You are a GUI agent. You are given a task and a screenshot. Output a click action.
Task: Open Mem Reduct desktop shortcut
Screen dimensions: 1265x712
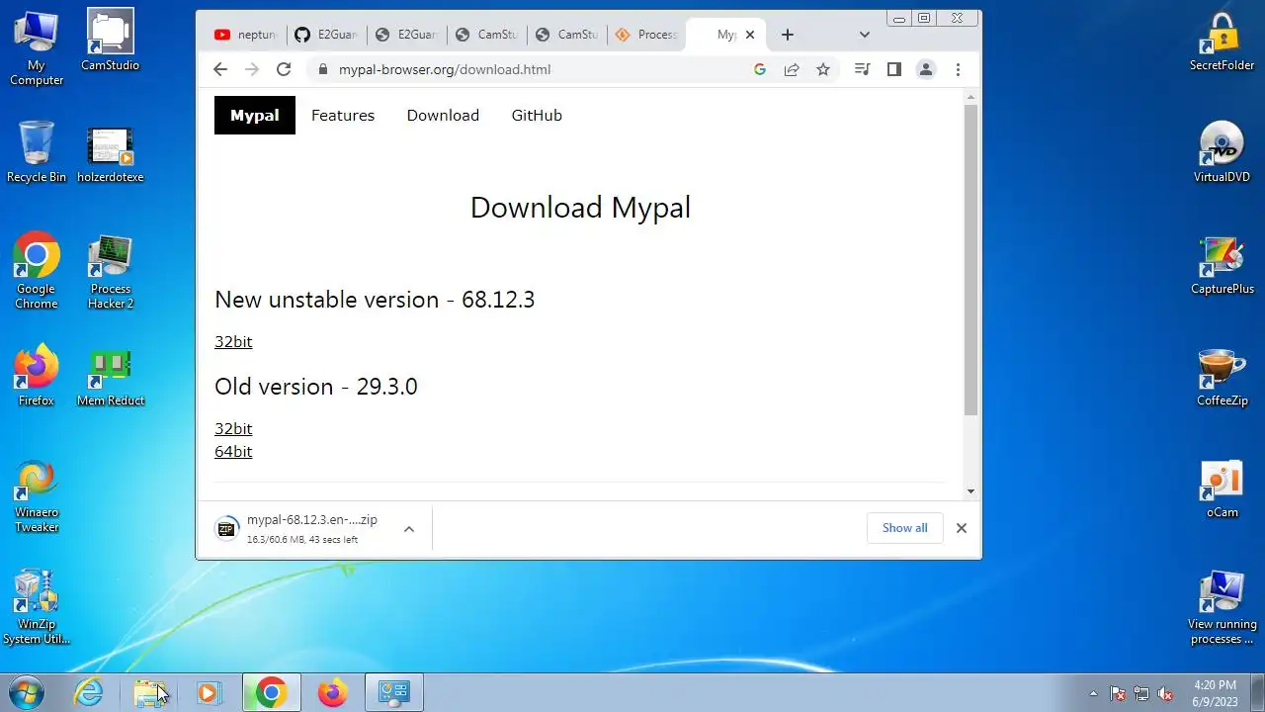(110, 378)
